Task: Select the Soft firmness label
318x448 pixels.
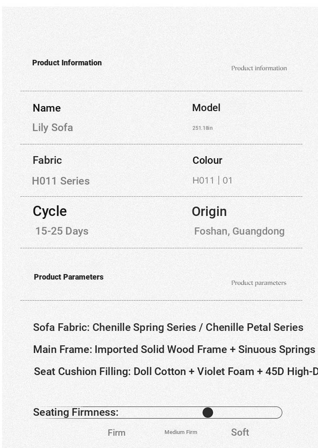Action: coord(240,432)
